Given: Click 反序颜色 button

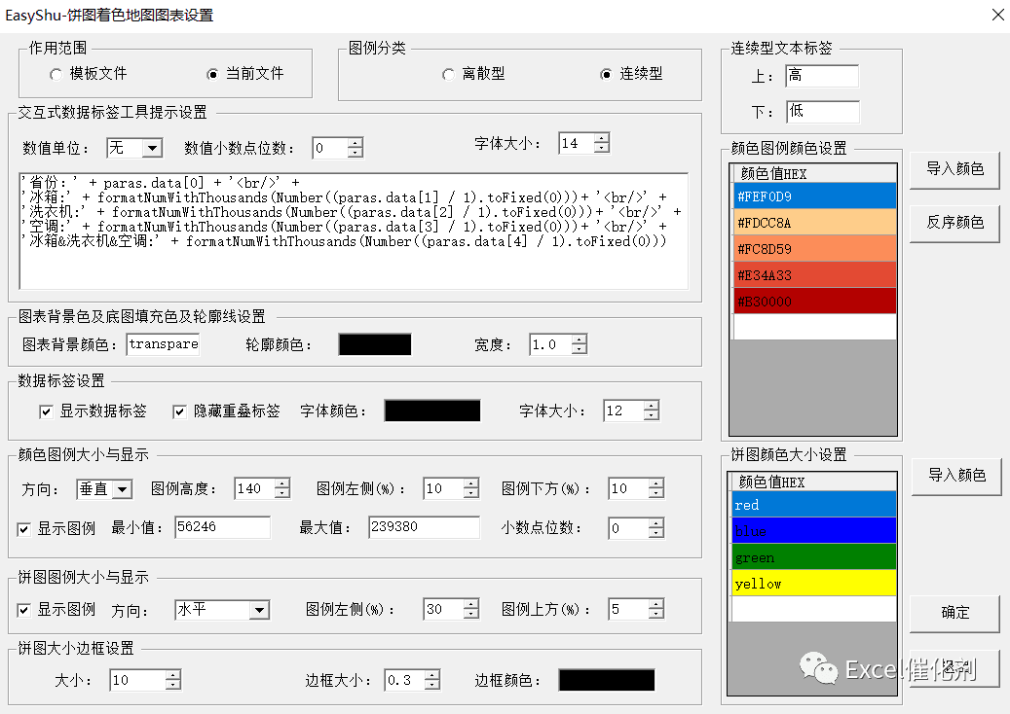Looking at the screenshot, I should (x=954, y=223).
